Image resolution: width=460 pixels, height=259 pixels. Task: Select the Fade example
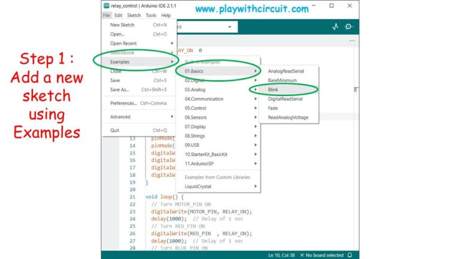289,108
